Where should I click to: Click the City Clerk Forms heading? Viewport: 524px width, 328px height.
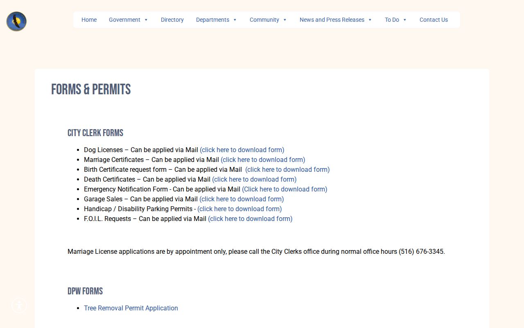[95, 133]
